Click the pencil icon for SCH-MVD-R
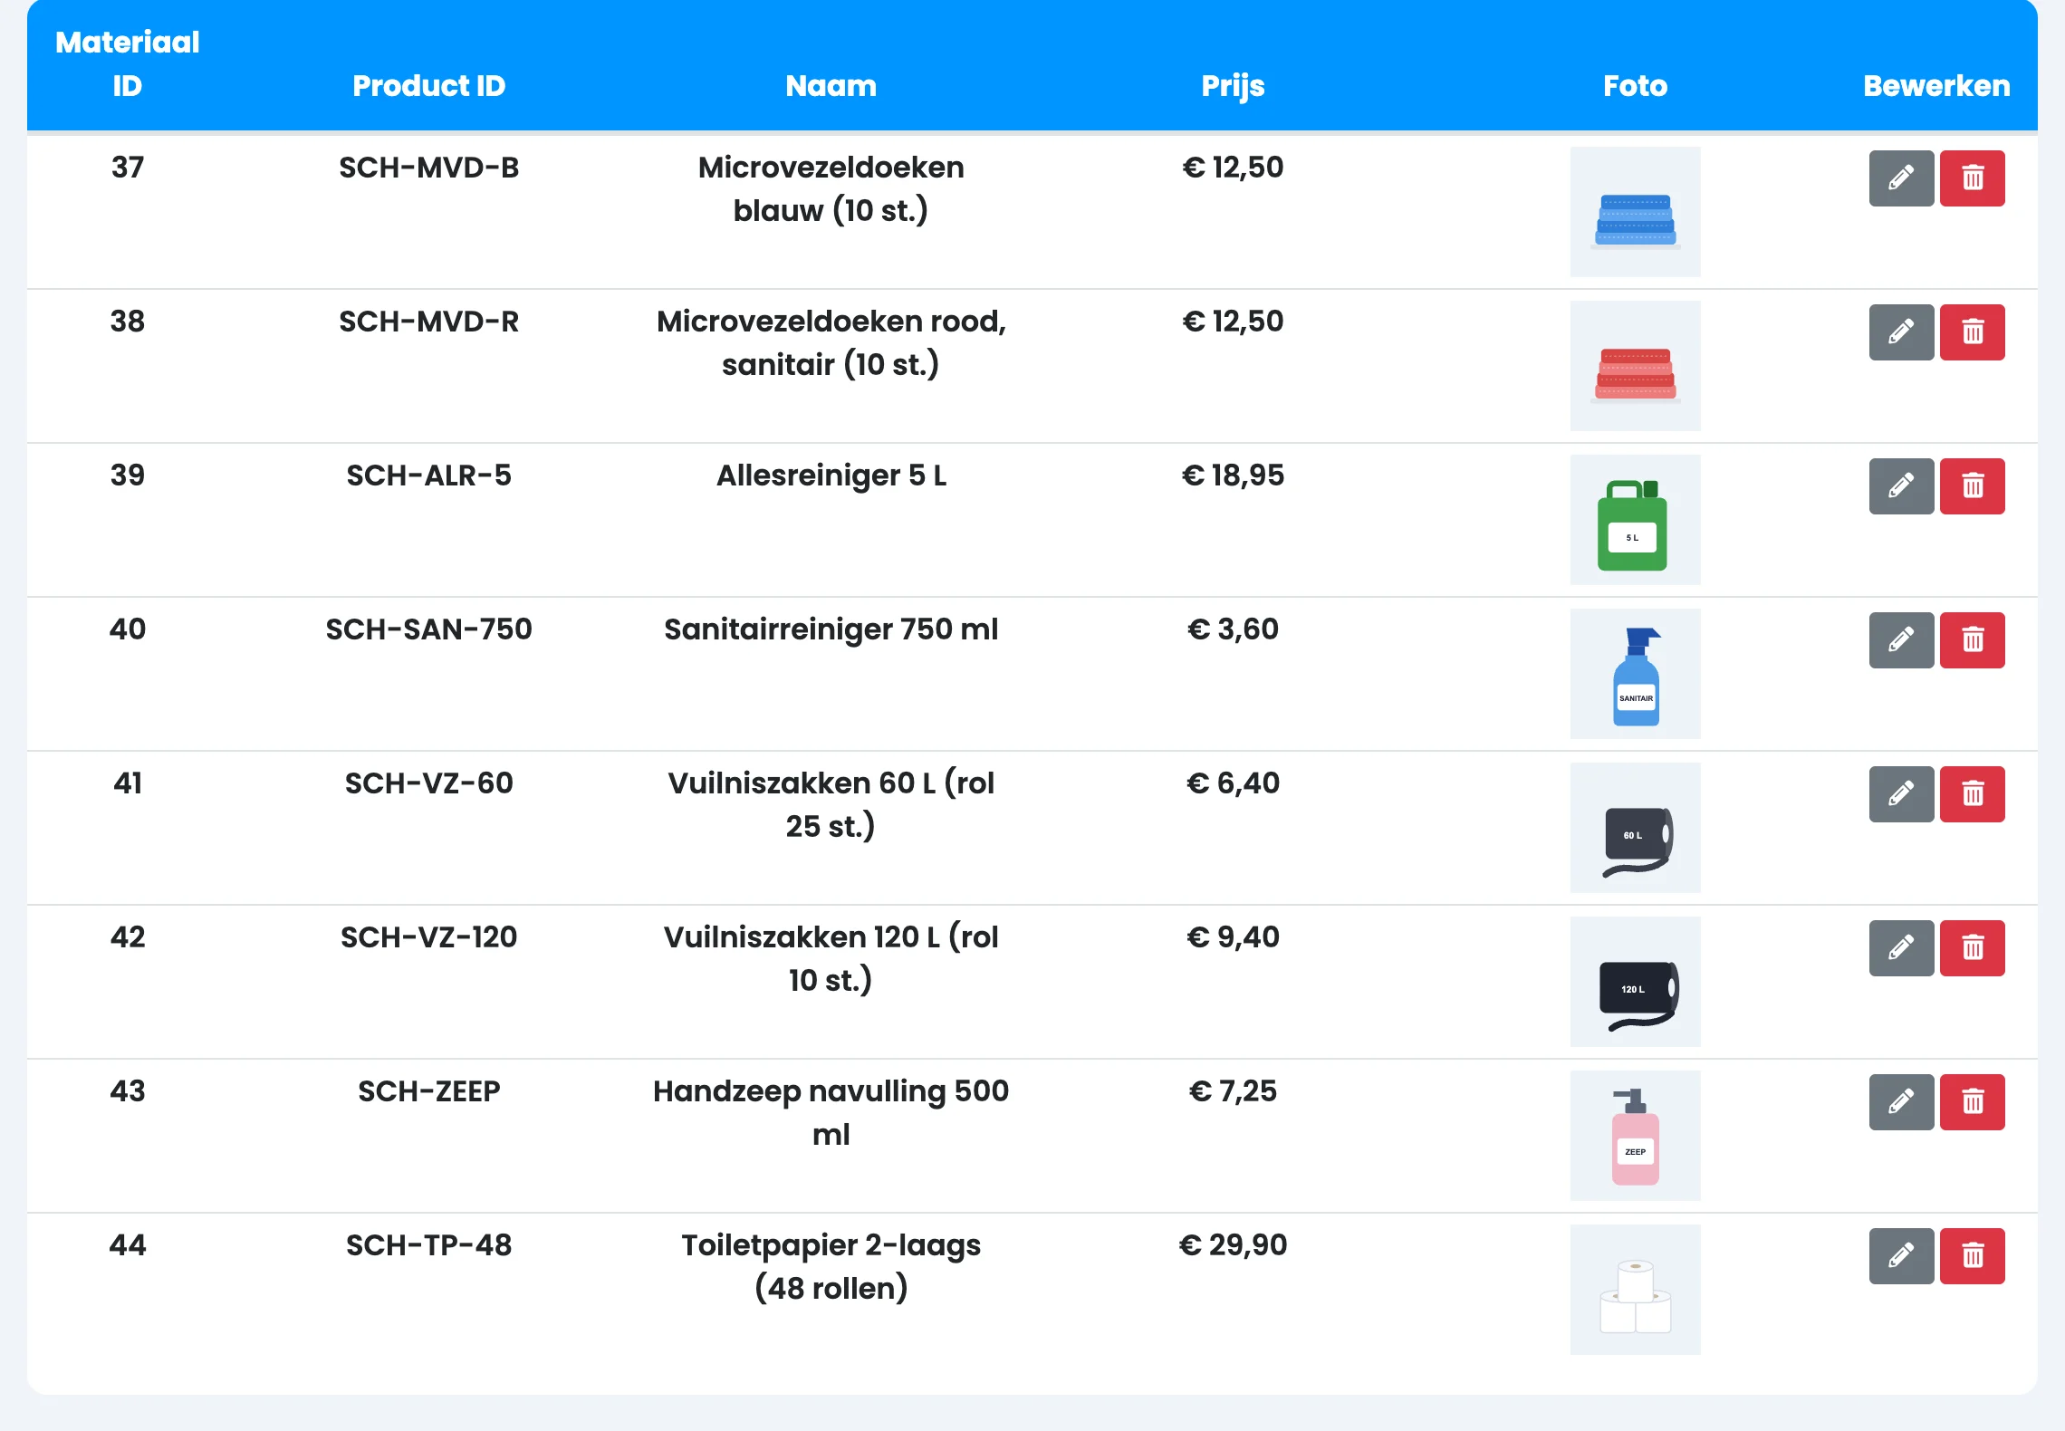2065x1431 pixels. (x=1901, y=332)
